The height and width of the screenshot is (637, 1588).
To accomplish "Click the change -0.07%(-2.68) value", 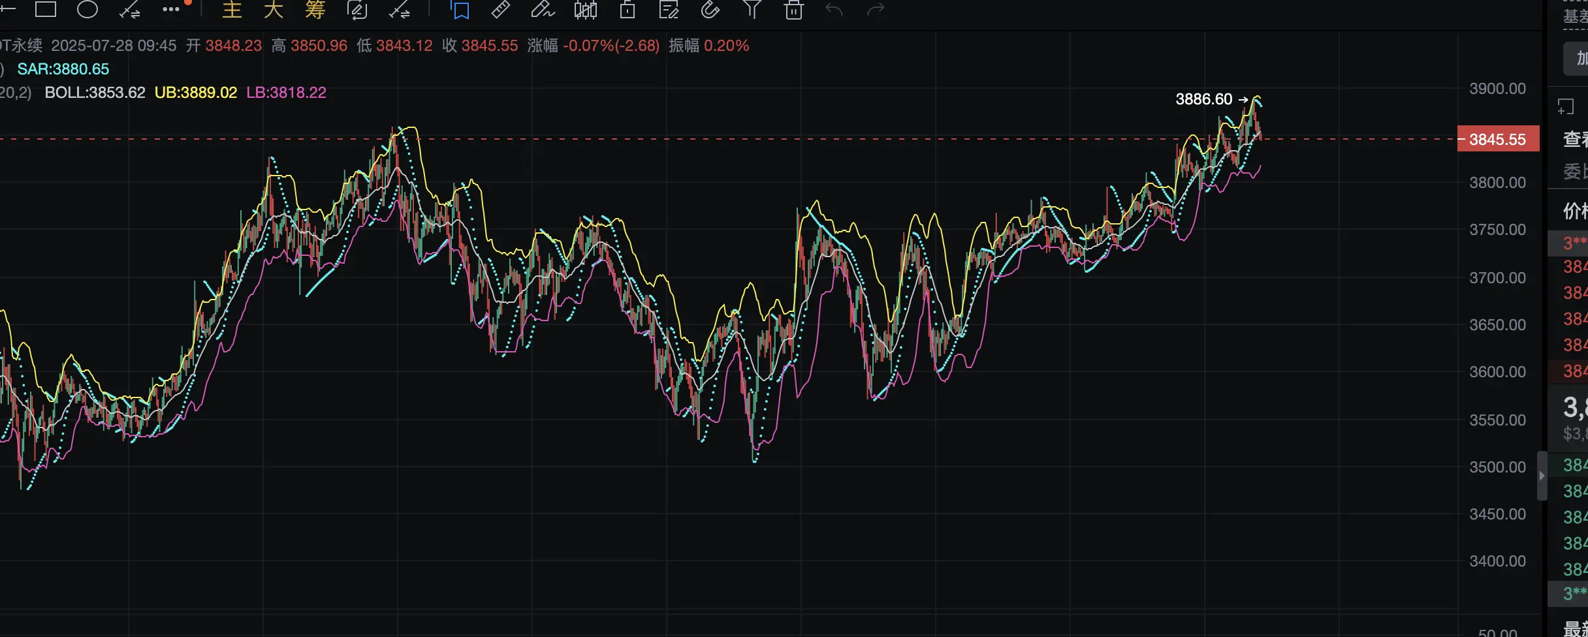I will pos(611,46).
